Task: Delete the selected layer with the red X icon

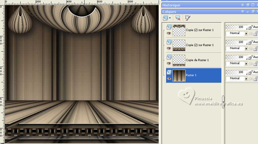Action: coord(178,18)
